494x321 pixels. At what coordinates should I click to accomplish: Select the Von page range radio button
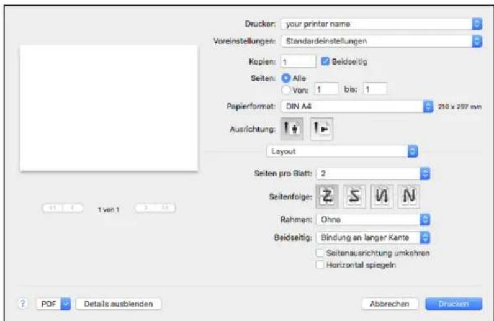285,90
